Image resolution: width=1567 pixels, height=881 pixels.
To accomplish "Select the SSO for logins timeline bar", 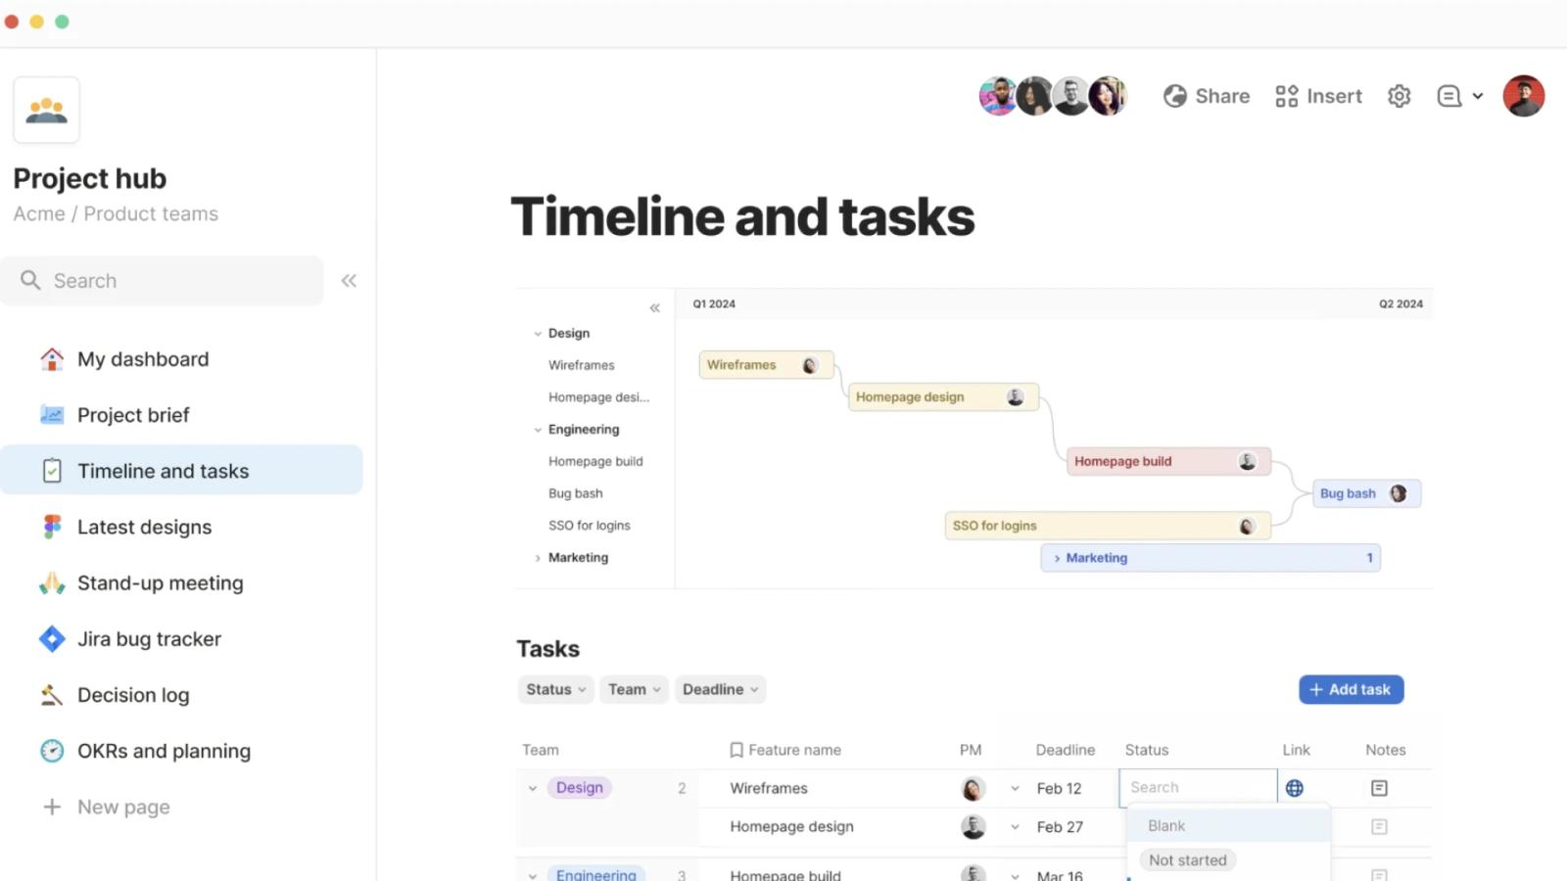I will coord(1108,526).
